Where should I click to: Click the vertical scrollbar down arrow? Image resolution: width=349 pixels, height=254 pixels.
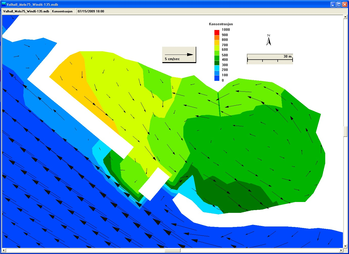pos(345,246)
